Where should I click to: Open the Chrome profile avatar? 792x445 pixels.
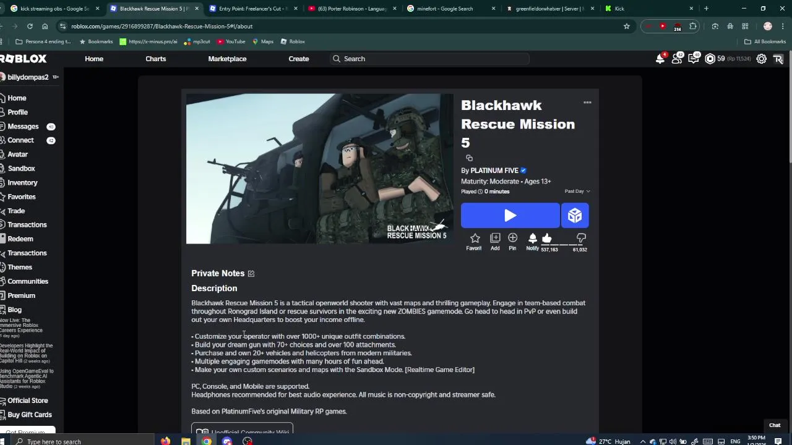(768, 26)
